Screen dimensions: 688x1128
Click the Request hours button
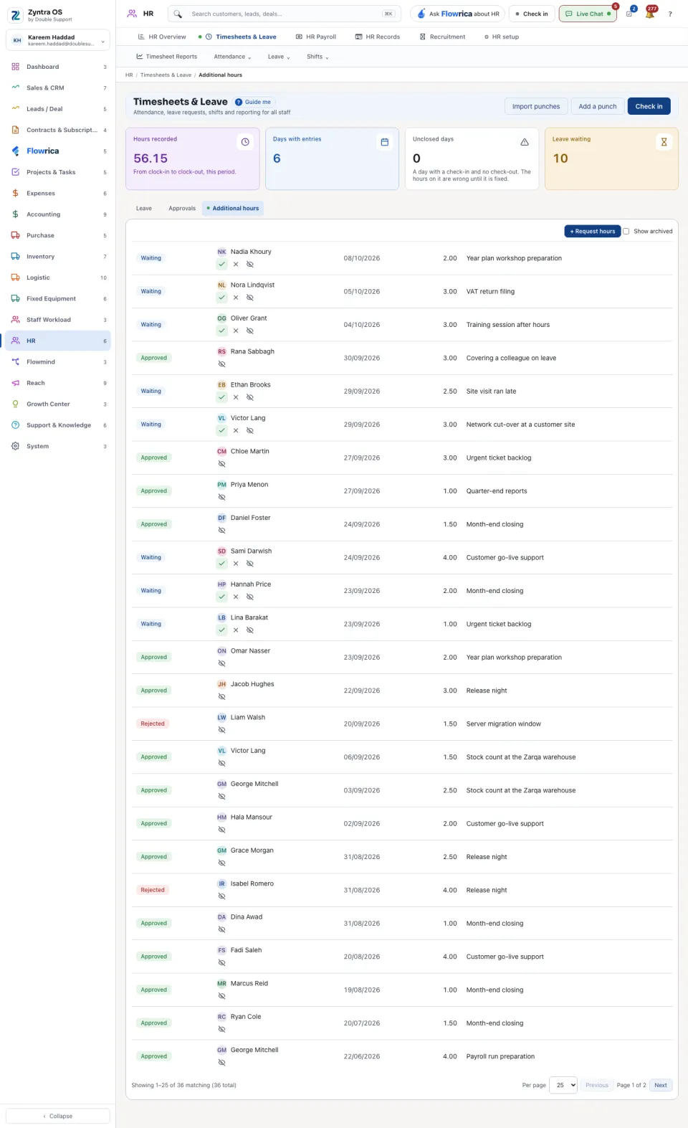[x=593, y=232]
